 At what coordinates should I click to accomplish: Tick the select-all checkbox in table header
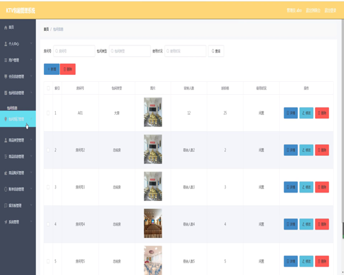[48, 88]
